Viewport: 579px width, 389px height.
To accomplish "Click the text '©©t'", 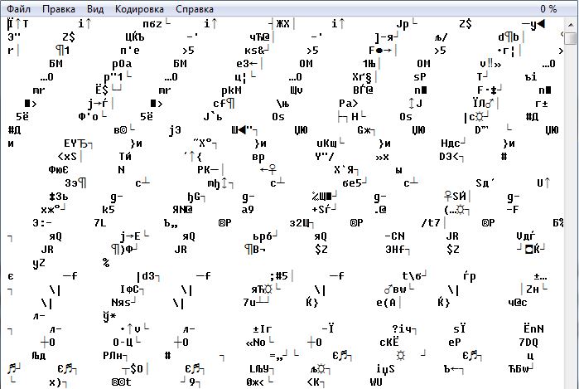I will point(122,382).
